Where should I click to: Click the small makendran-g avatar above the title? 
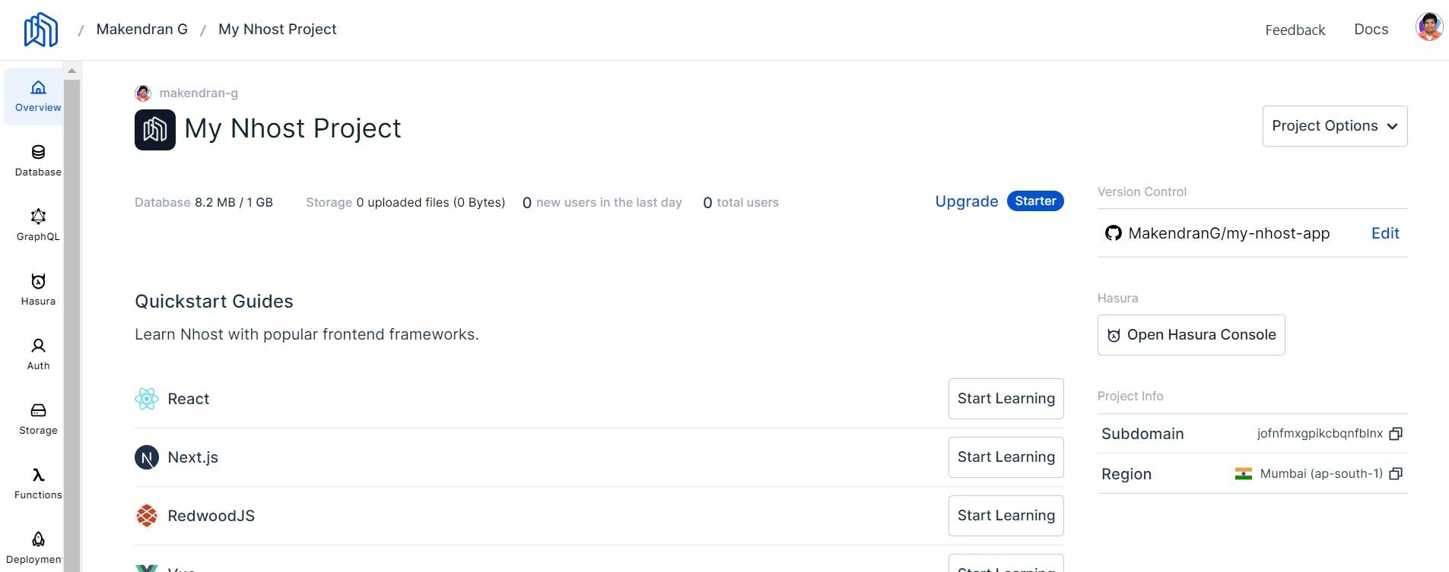pos(143,93)
